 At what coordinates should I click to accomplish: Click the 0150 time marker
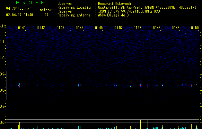coord(195,28)
